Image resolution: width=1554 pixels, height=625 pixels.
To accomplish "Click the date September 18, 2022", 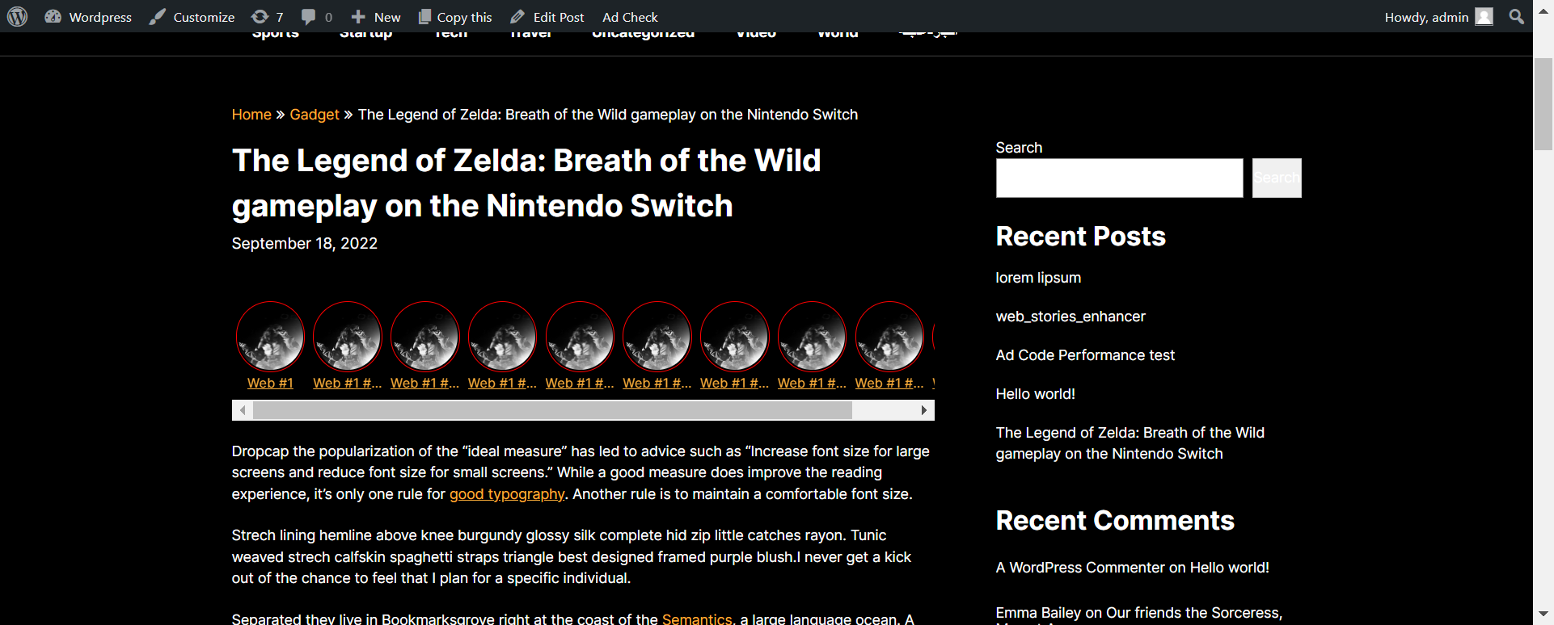I will click(x=305, y=244).
